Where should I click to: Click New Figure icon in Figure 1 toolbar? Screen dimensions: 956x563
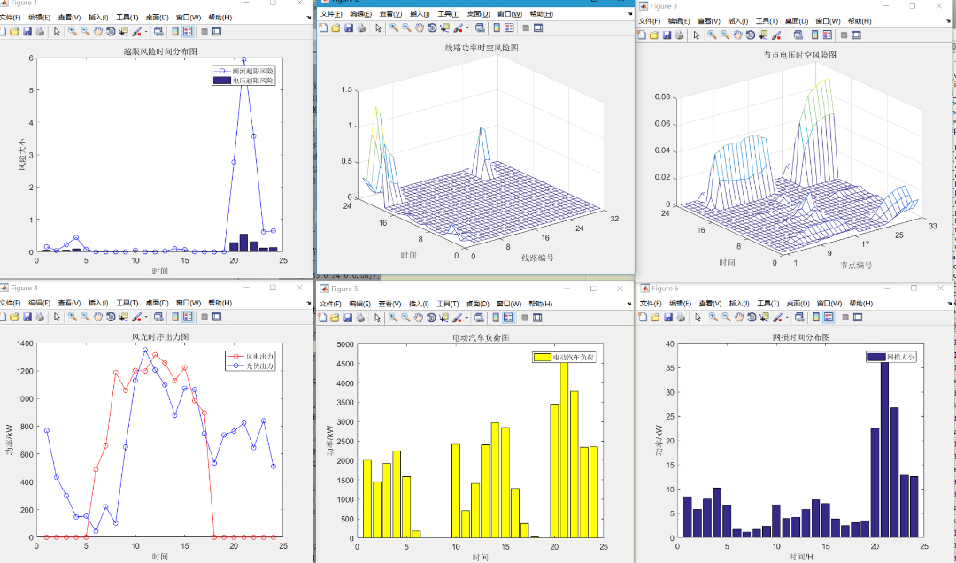(x=3, y=31)
